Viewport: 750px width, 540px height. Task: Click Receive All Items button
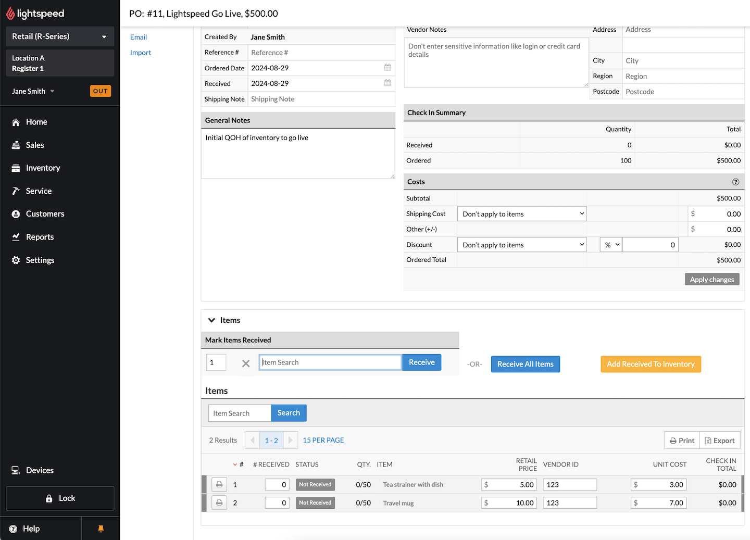click(x=526, y=364)
